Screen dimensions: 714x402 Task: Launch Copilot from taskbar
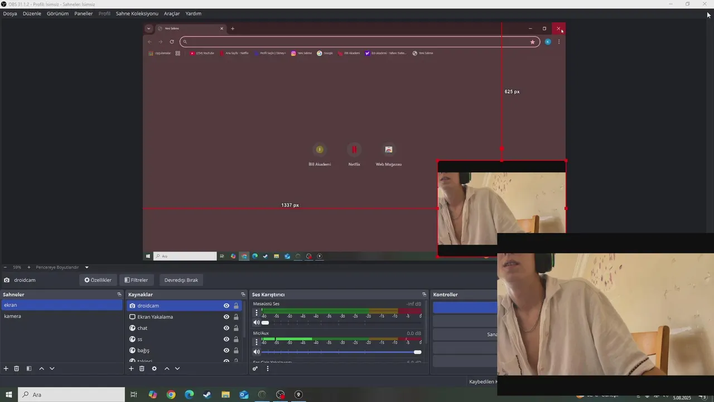[153, 395]
